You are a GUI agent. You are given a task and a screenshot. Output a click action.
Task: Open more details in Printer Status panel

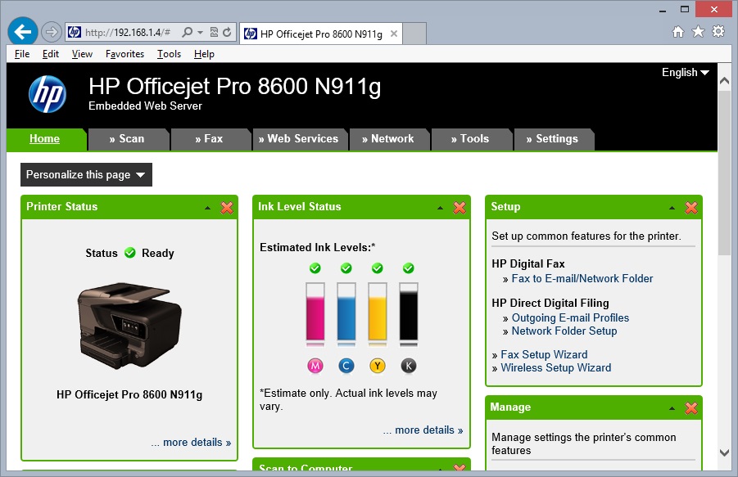191,442
